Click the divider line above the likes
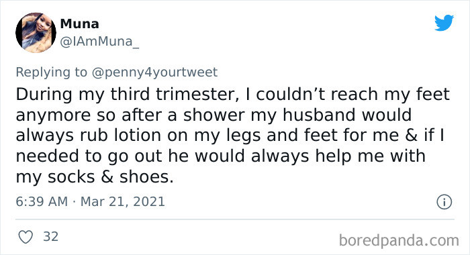Screen dimensions: 470x255 coord(235,219)
